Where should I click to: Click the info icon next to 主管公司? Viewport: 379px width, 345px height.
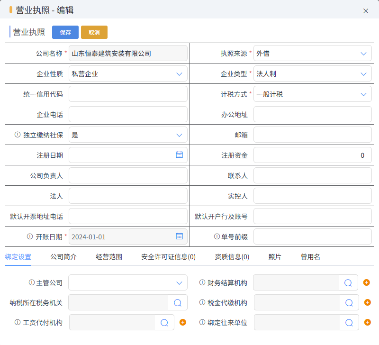click(32, 282)
